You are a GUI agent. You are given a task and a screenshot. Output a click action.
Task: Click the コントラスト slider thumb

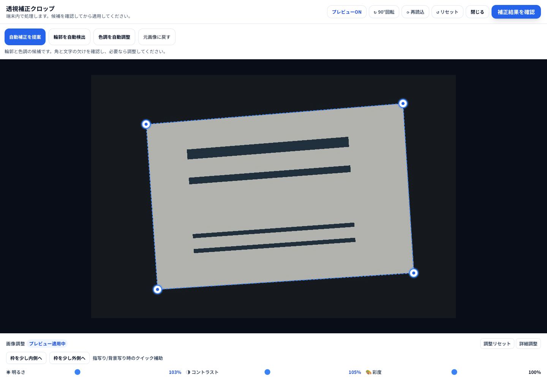coord(267,372)
